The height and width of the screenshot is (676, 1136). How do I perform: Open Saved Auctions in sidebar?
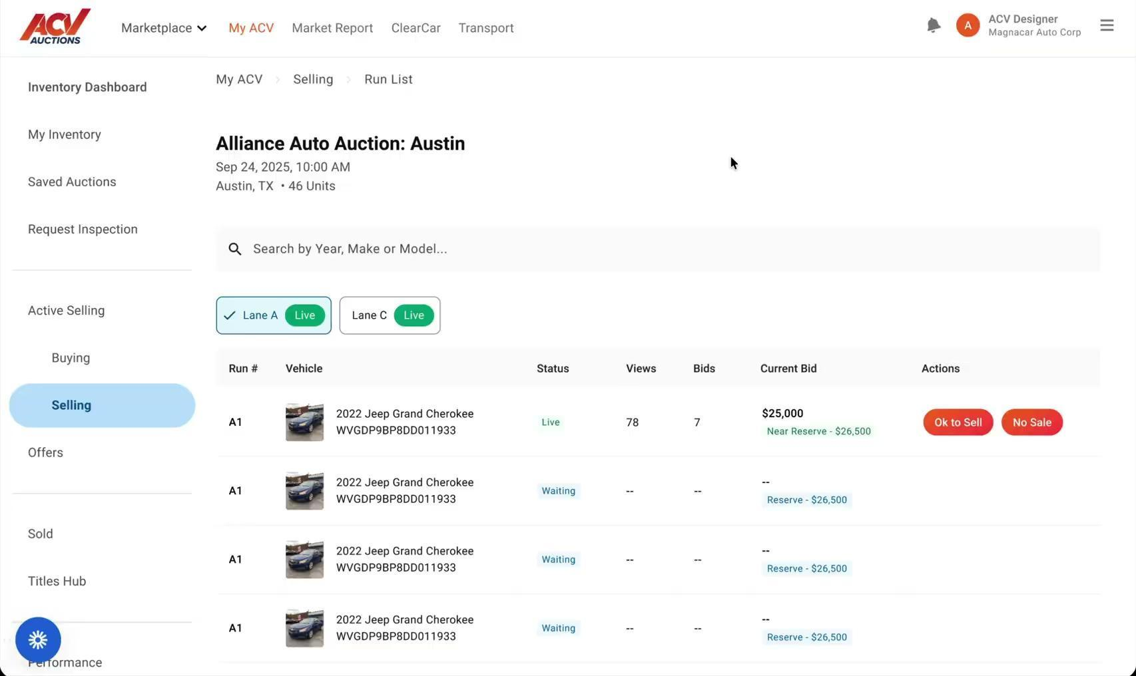72,182
